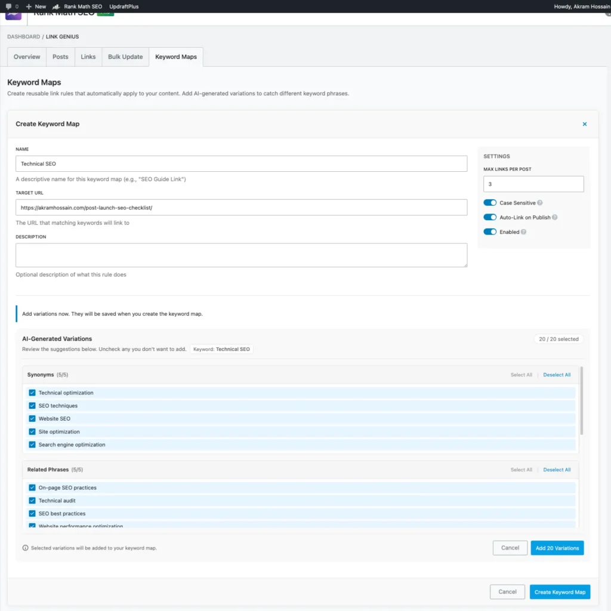Uncheck the SEO best practices checkbox
Viewport: 611px width, 611px height.
pos(32,514)
